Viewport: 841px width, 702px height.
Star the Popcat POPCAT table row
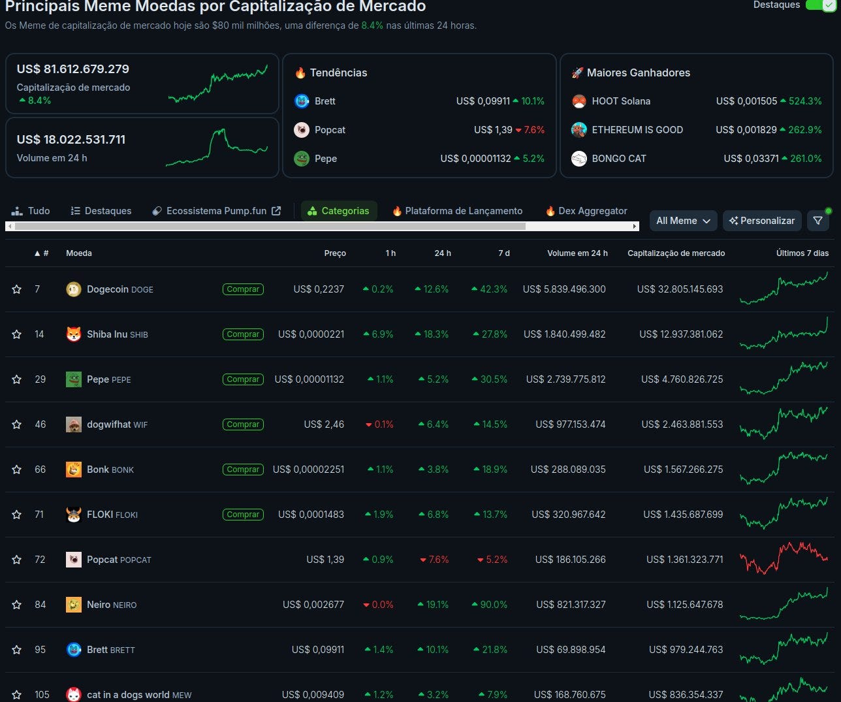point(17,560)
